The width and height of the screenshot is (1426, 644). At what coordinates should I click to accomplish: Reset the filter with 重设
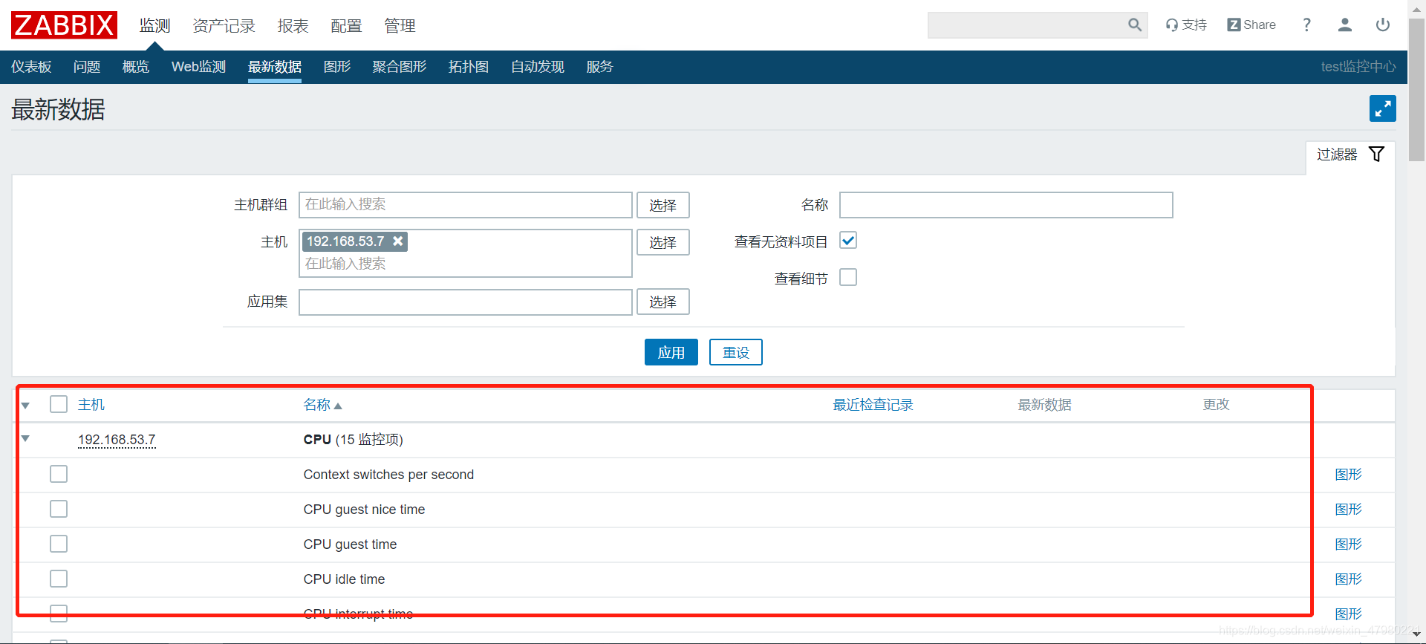735,352
